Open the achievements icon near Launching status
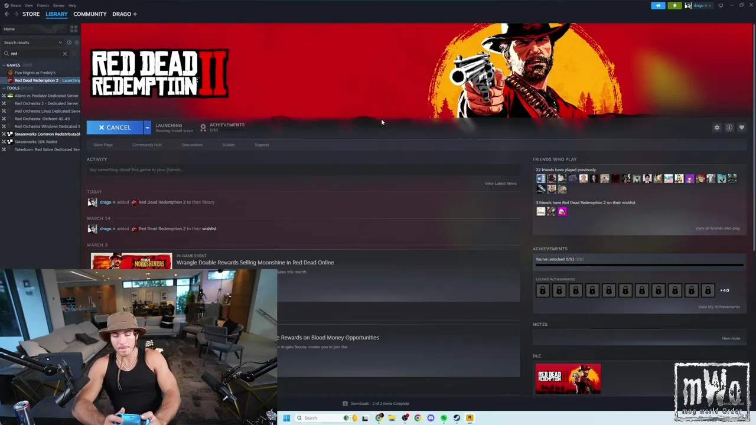Screen dimensions: 756x425 203,127
